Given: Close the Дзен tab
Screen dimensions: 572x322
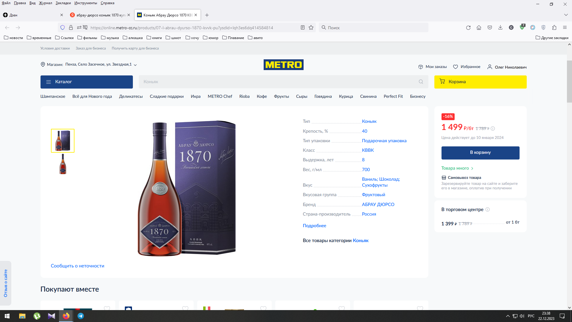Looking at the screenshot, I should click(62, 15).
